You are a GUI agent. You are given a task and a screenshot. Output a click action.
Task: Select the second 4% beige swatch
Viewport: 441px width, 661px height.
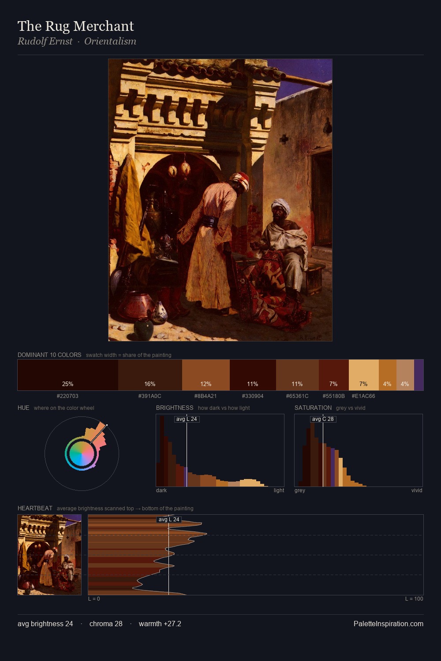tap(405, 375)
